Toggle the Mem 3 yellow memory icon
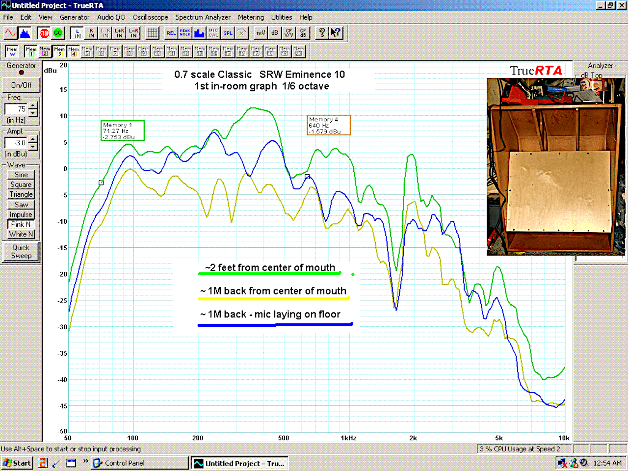 tap(59, 51)
